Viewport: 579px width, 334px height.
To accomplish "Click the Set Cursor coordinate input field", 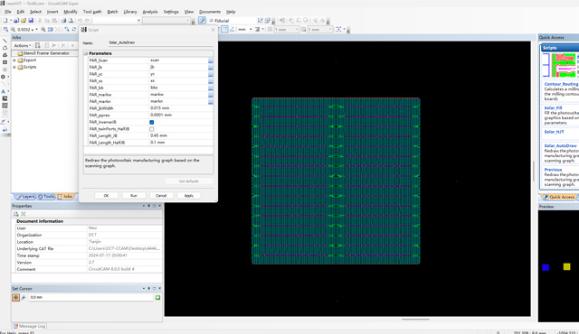I will point(90,298).
